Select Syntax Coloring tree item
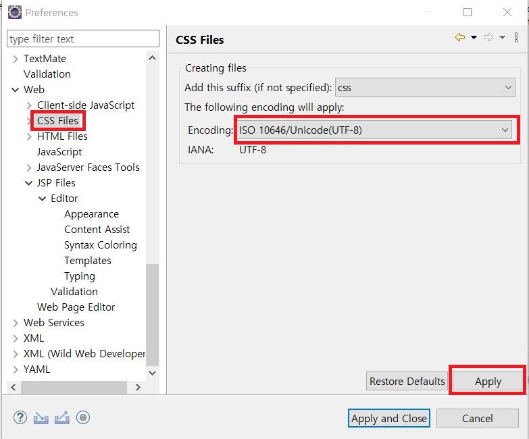The image size is (529, 439). click(101, 245)
